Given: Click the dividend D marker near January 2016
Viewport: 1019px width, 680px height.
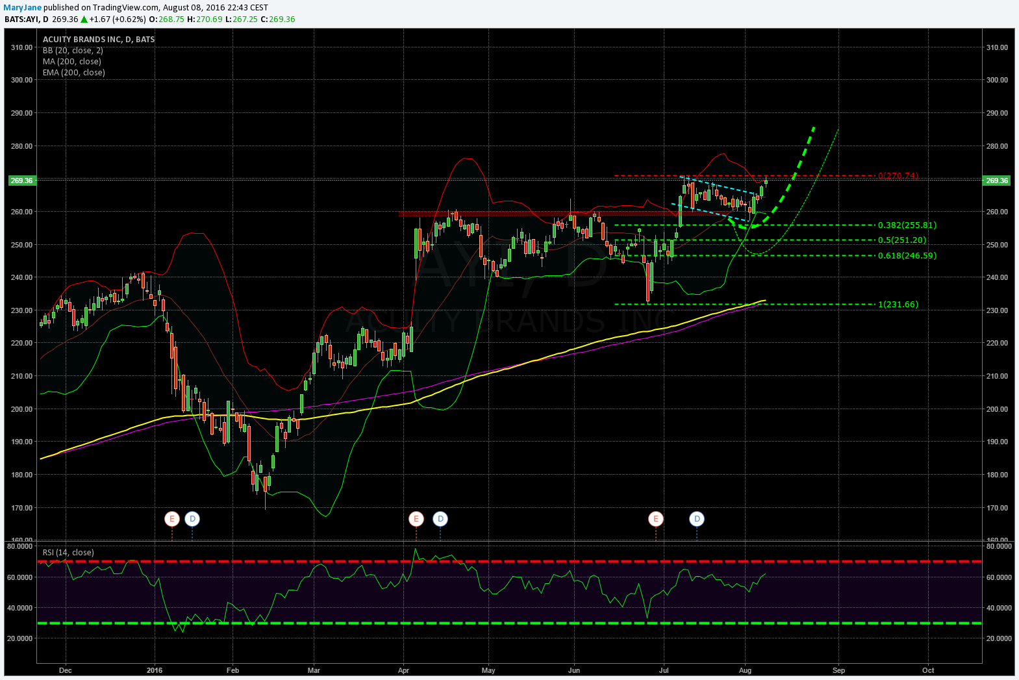Looking at the screenshot, I should pos(192,518).
